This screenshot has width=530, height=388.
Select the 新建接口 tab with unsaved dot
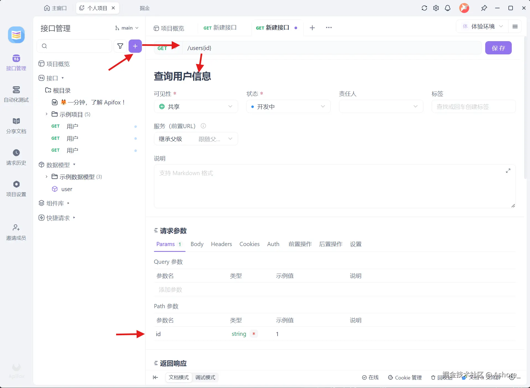277,28
